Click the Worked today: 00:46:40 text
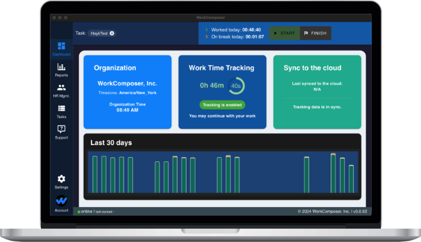This screenshot has height=242, width=421. (236, 30)
